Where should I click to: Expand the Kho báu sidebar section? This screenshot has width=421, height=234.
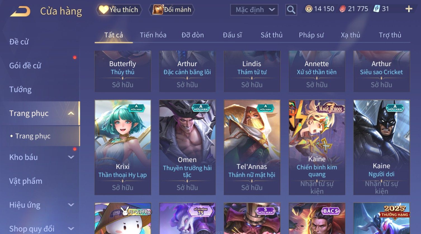click(x=71, y=157)
